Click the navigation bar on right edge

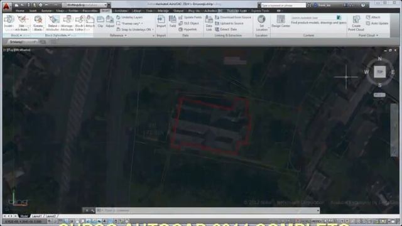pyautogui.click(x=394, y=130)
